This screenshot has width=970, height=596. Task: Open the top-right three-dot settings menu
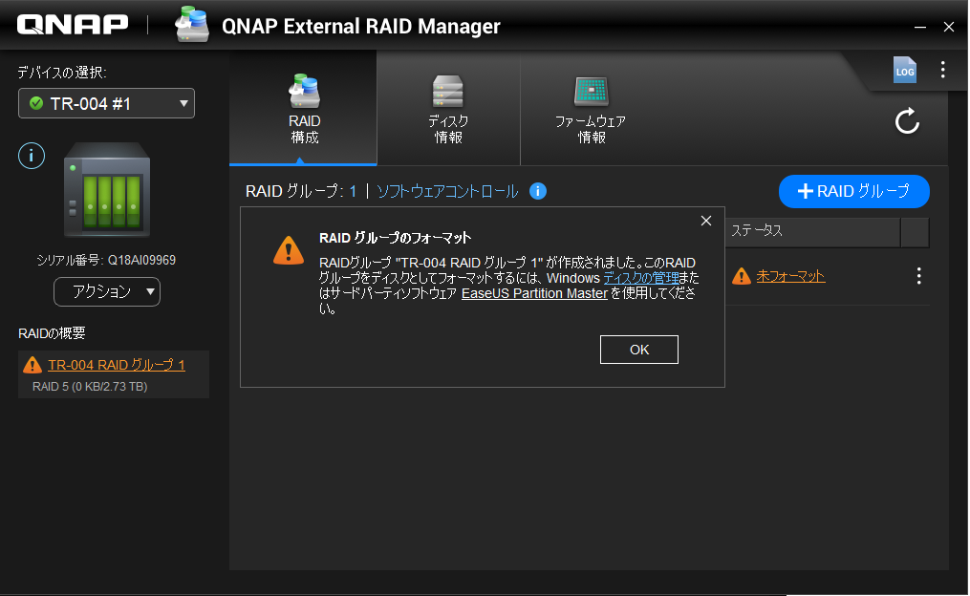pos(942,70)
